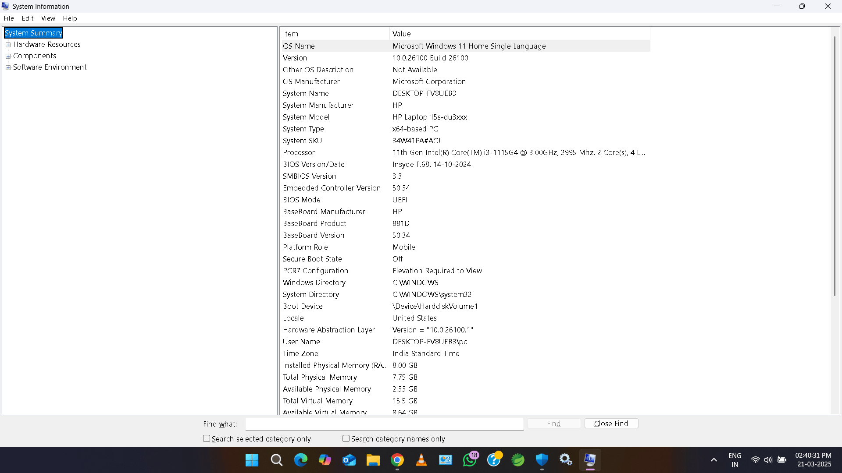Open File Explorer from the taskbar
842x473 pixels.
[373, 460]
